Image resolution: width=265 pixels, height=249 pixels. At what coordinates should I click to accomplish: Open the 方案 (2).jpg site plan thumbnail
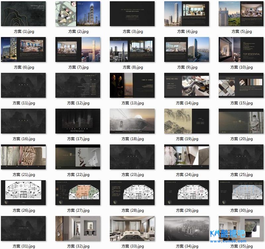[78, 14]
